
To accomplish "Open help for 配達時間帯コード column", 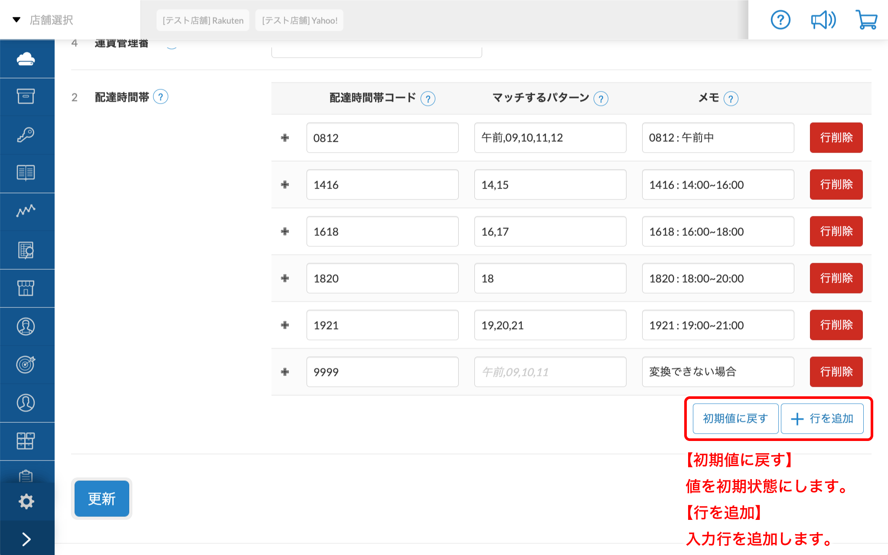I will pyautogui.click(x=428, y=98).
